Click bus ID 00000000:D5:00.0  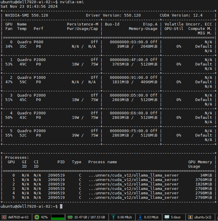129,95
